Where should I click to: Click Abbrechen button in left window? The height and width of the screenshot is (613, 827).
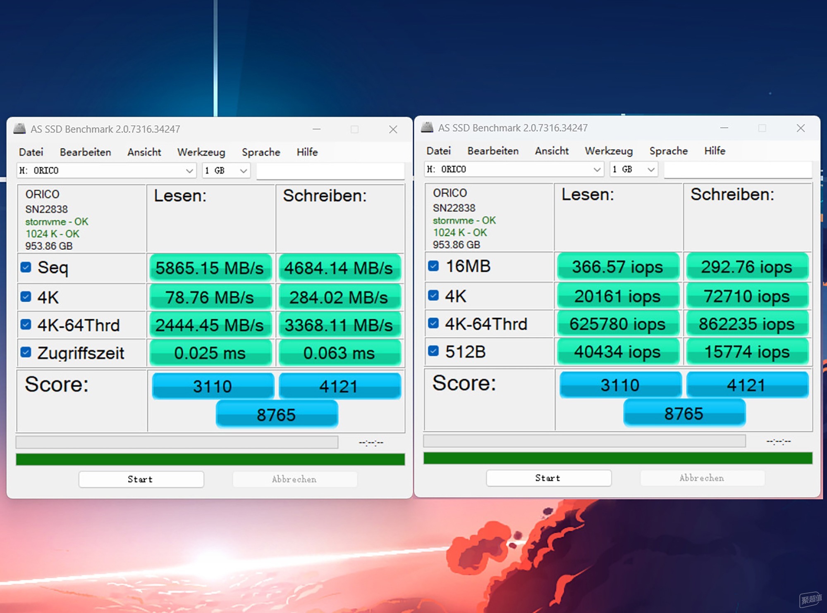pos(295,479)
